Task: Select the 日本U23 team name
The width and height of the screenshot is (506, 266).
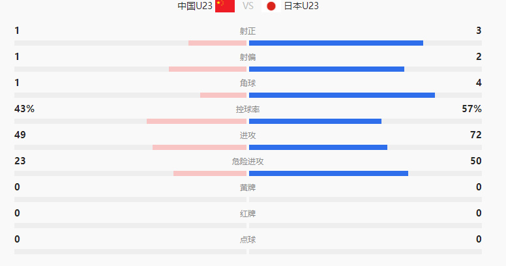Action: click(x=301, y=6)
